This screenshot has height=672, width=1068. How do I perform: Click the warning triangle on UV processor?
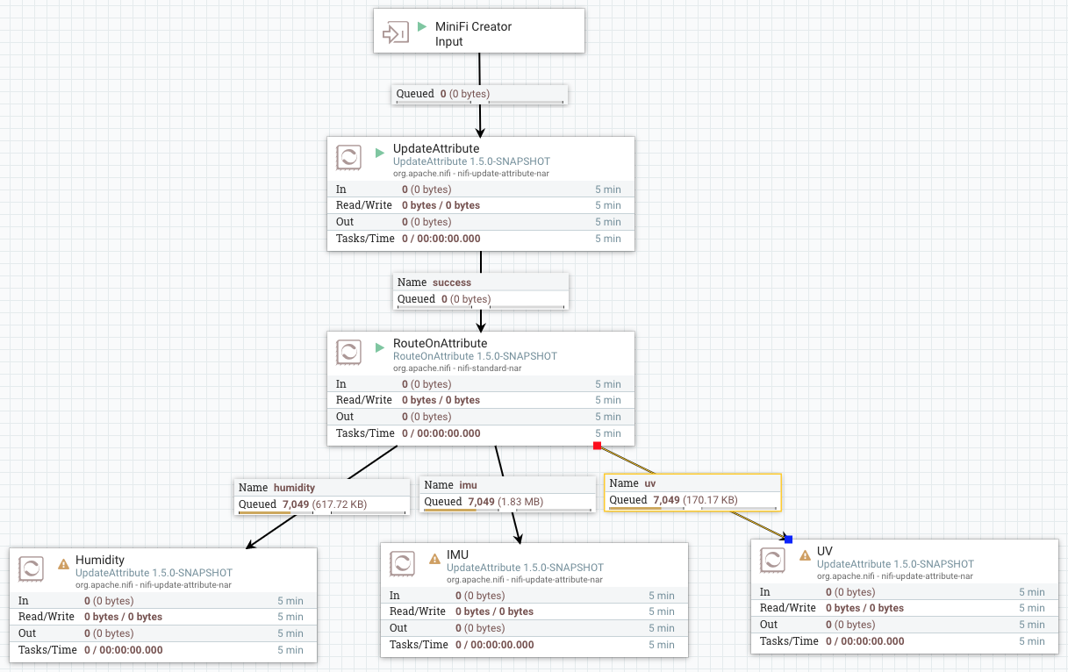(x=805, y=554)
